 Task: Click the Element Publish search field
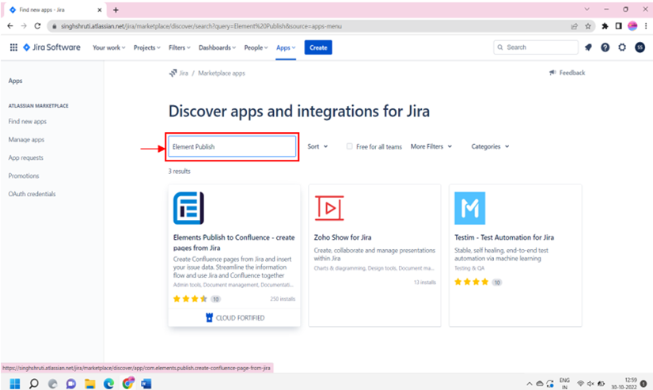(232, 146)
